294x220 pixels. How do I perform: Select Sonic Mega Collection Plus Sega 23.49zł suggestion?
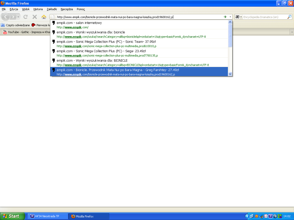(x=139, y=53)
